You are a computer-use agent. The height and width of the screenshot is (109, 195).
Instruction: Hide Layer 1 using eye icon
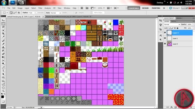click(165, 38)
